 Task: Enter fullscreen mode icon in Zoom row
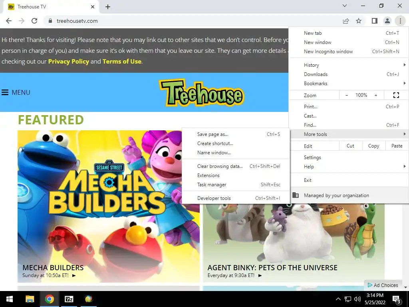[396, 95]
